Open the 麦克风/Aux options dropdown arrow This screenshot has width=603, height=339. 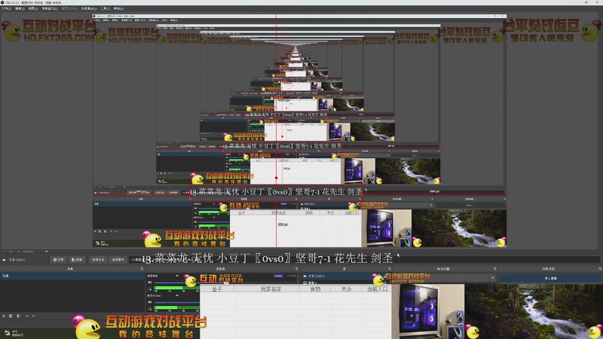click(x=177, y=295)
